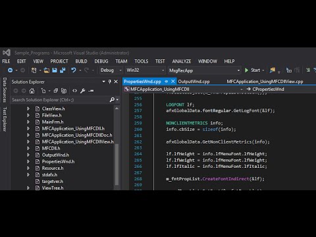Open the EDIT menu

coord(21,61)
